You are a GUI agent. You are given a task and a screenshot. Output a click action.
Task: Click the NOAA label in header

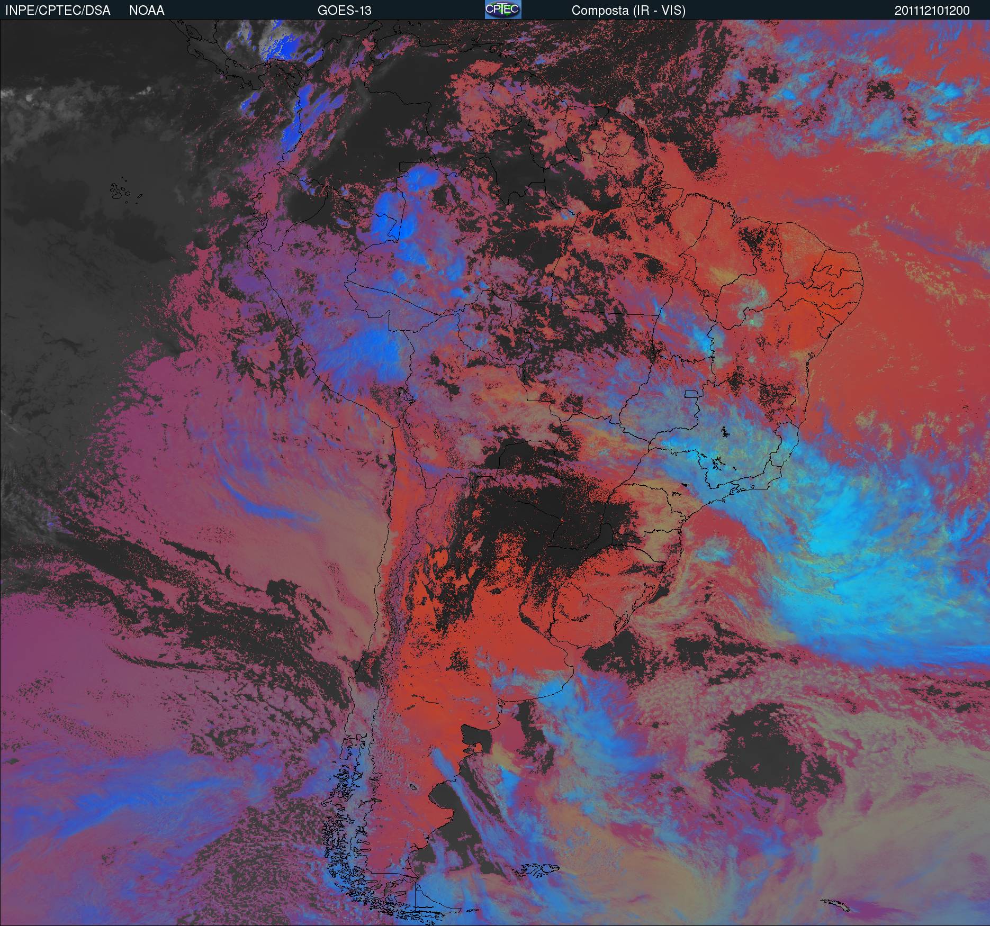pos(147,11)
